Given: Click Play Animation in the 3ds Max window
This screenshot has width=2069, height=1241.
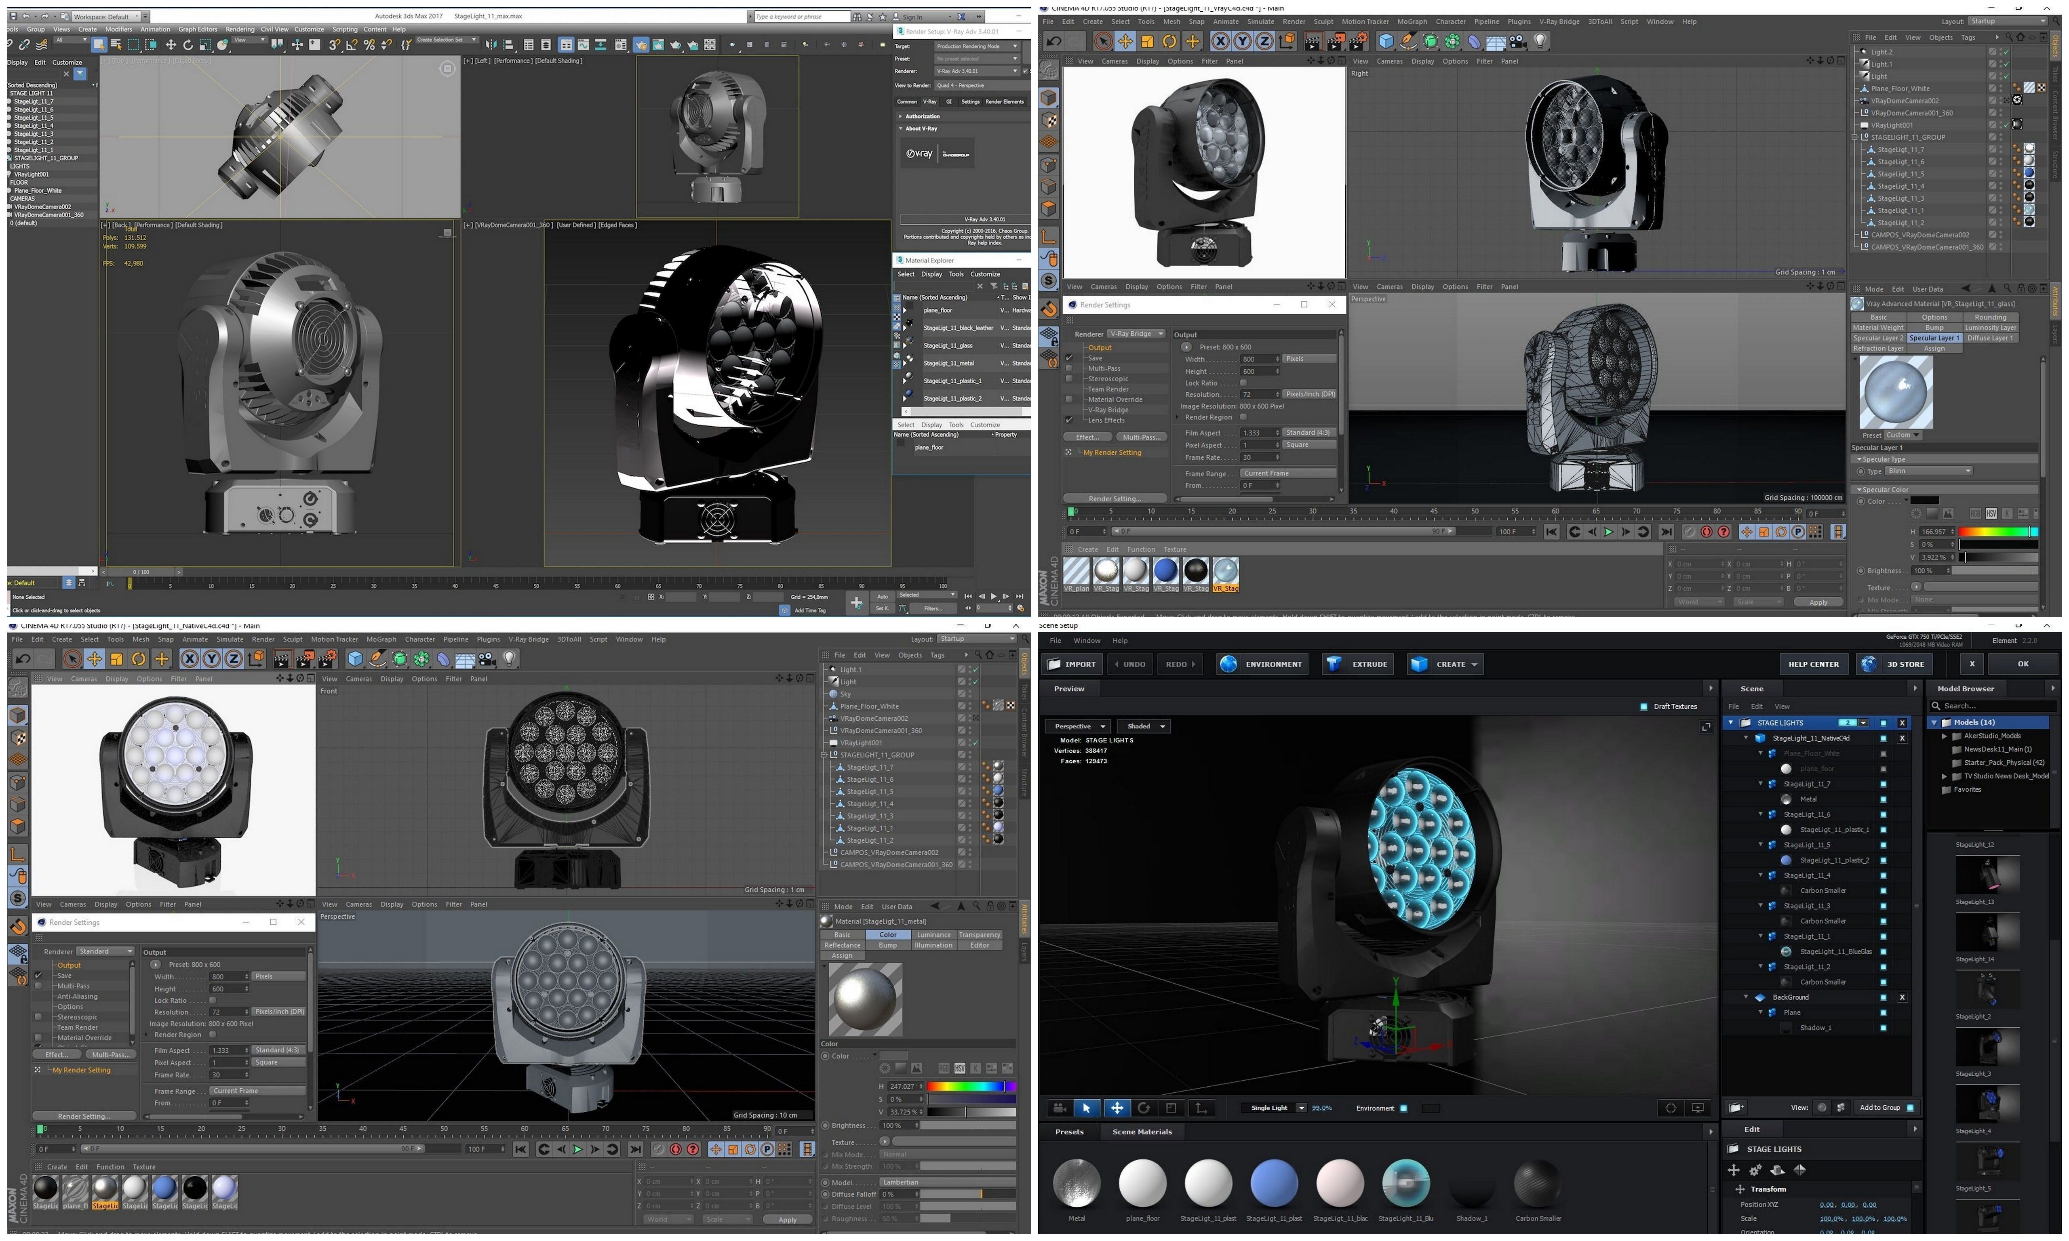Looking at the screenshot, I should click(993, 596).
